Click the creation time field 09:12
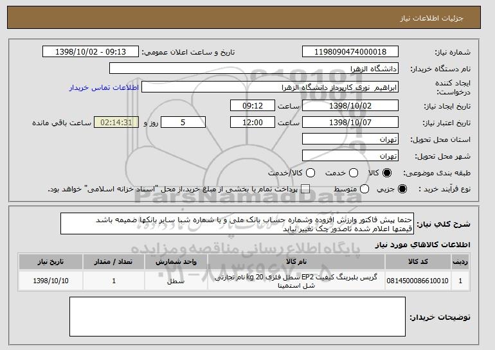This screenshot has height=350, width=495. pyautogui.click(x=253, y=105)
